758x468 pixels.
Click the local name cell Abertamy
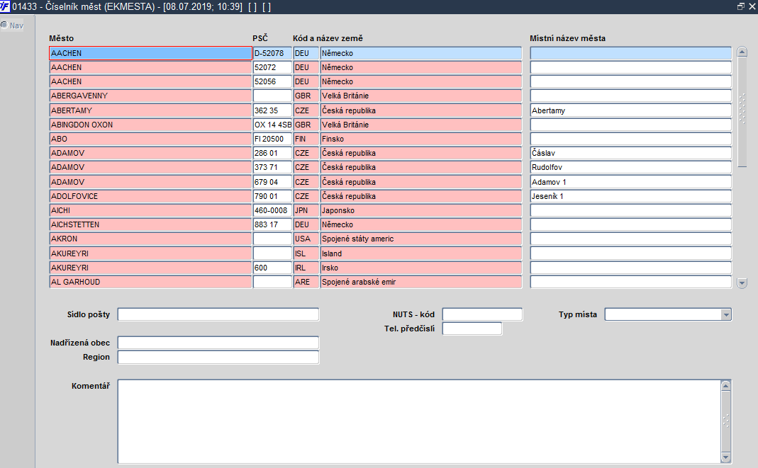(x=631, y=110)
